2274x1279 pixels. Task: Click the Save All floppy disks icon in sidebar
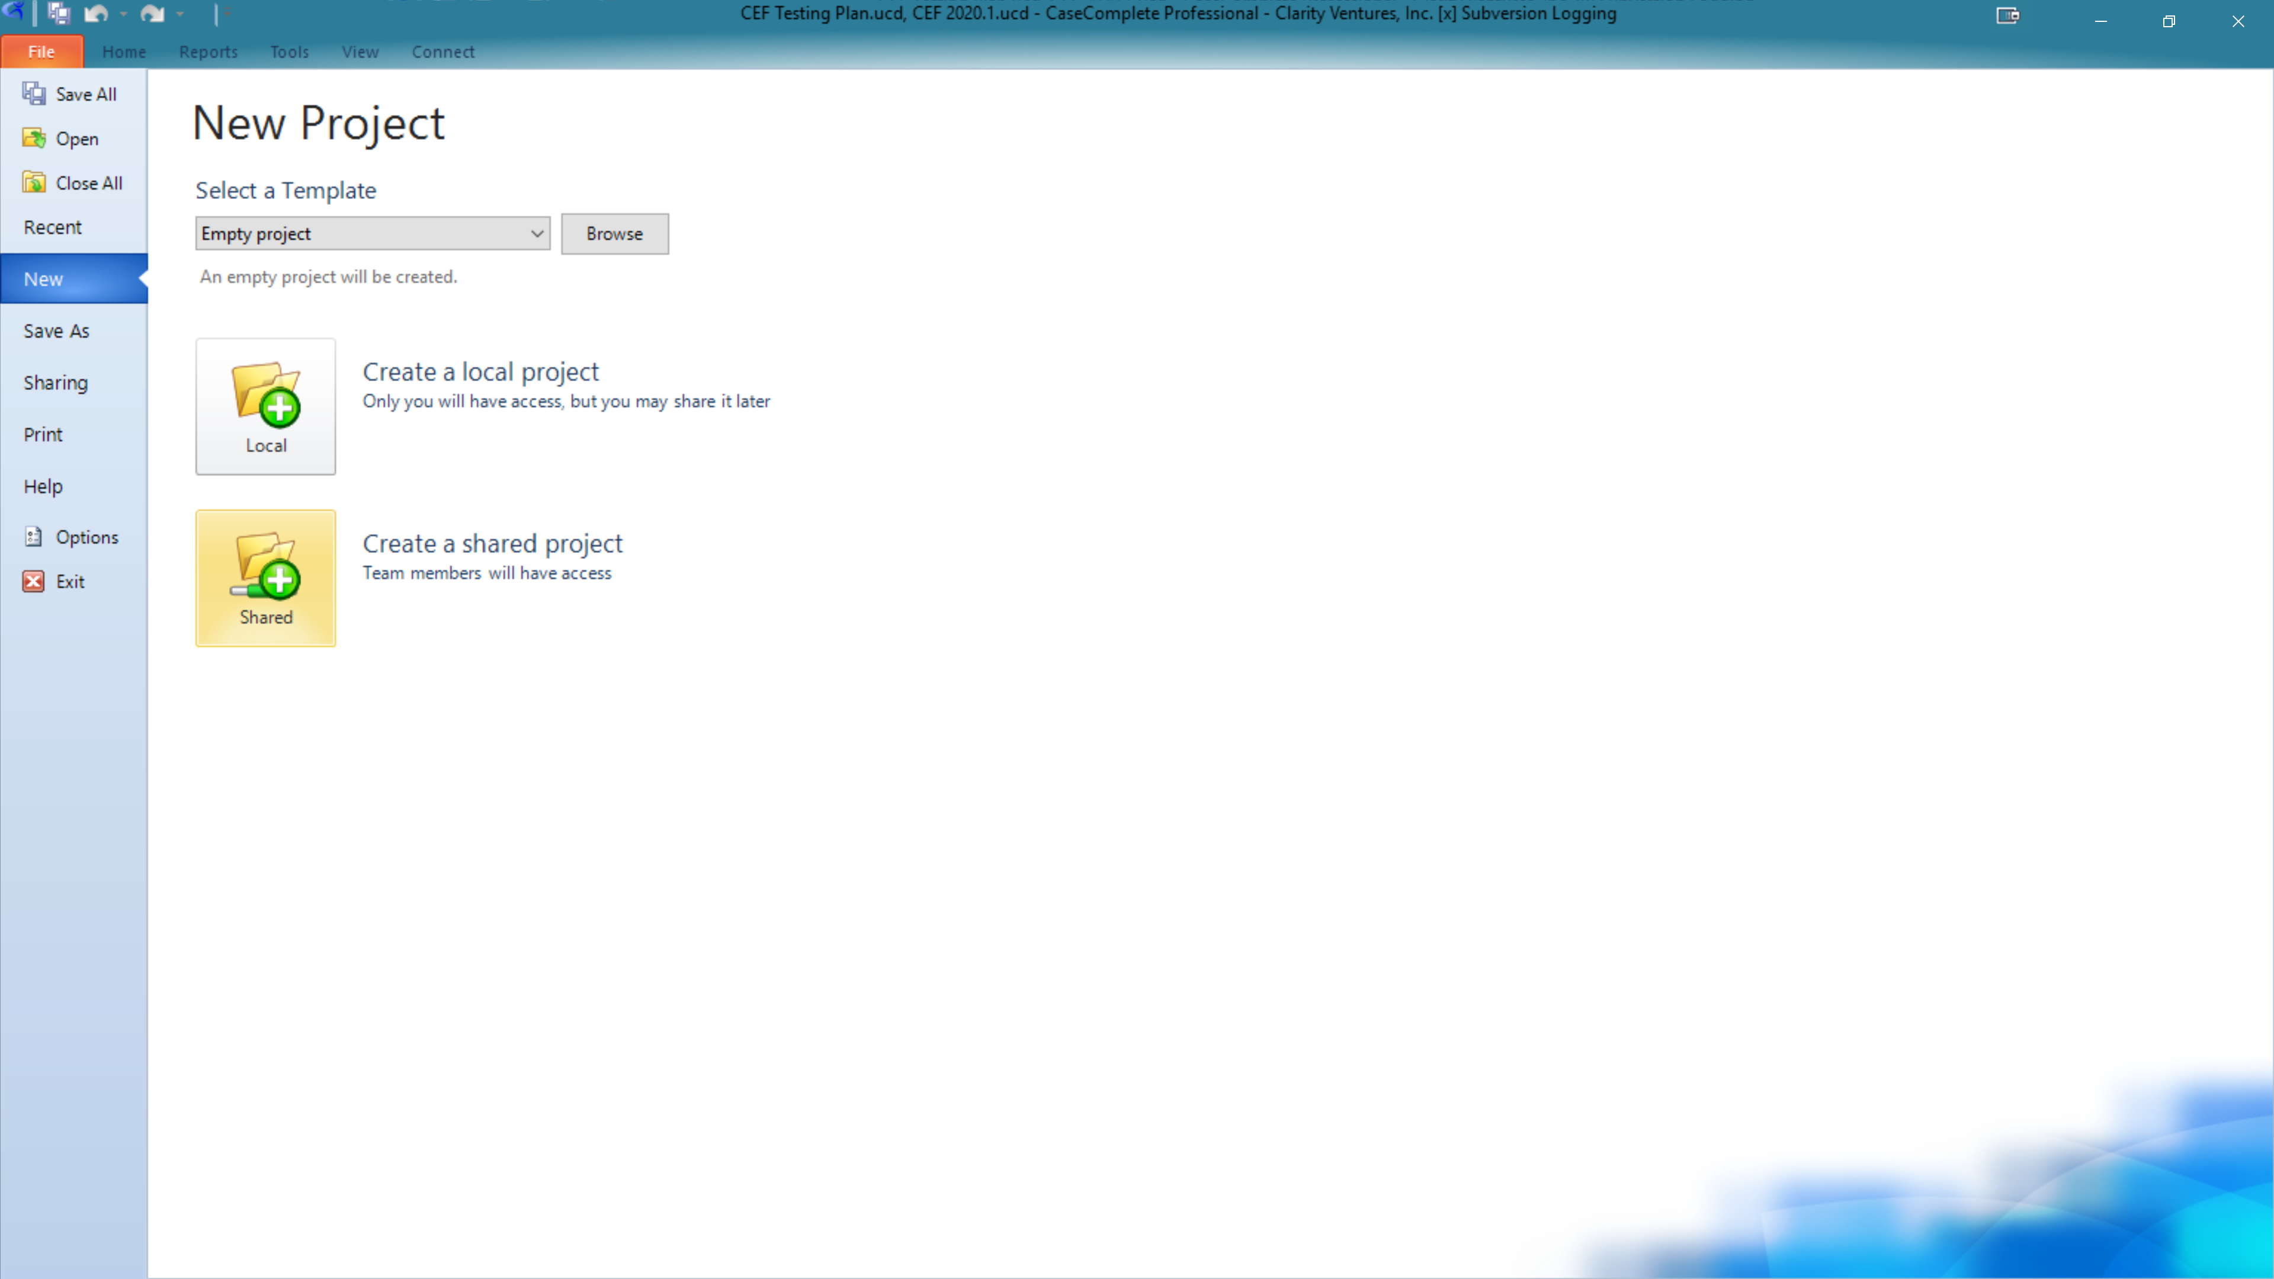pyautogui.click(x=34, y=94)
